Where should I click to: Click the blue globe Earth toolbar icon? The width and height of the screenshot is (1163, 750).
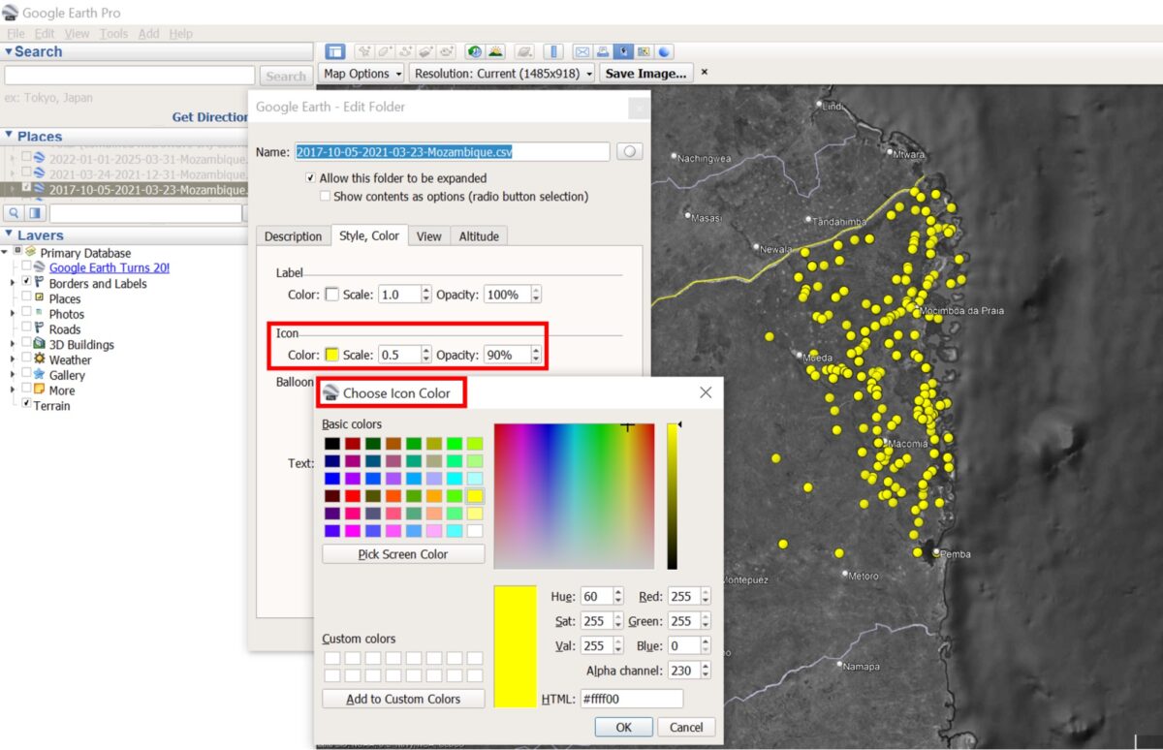click(x=664, y=52)
